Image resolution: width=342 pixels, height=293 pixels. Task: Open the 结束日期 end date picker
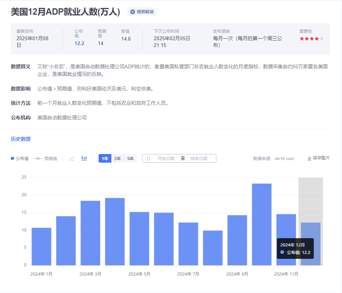[199, 159]
